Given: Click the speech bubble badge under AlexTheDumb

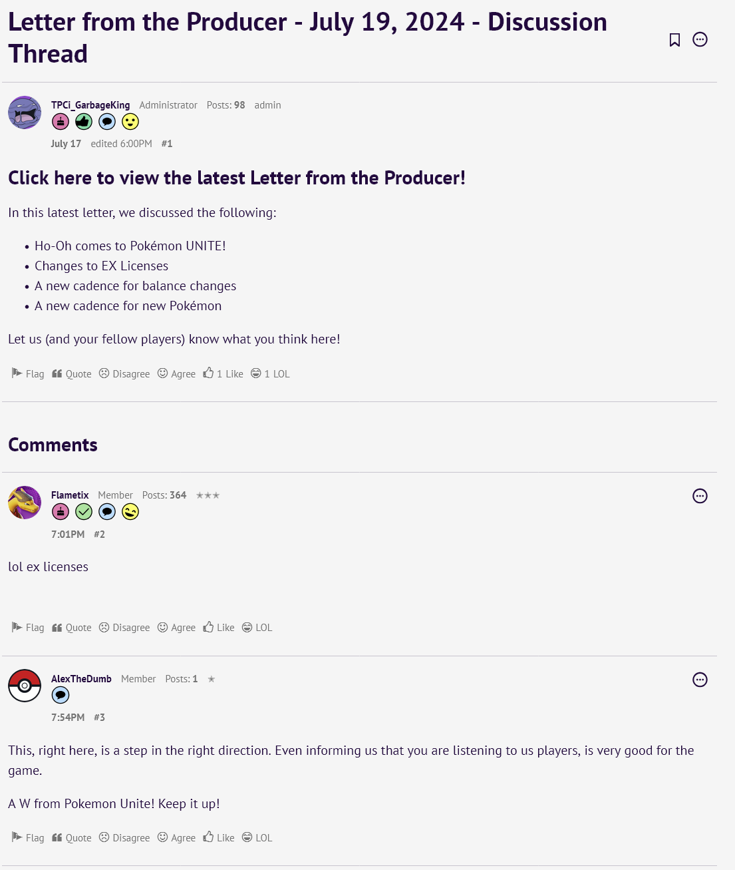Looking at the screenshot, I should [x=61, y=696].
